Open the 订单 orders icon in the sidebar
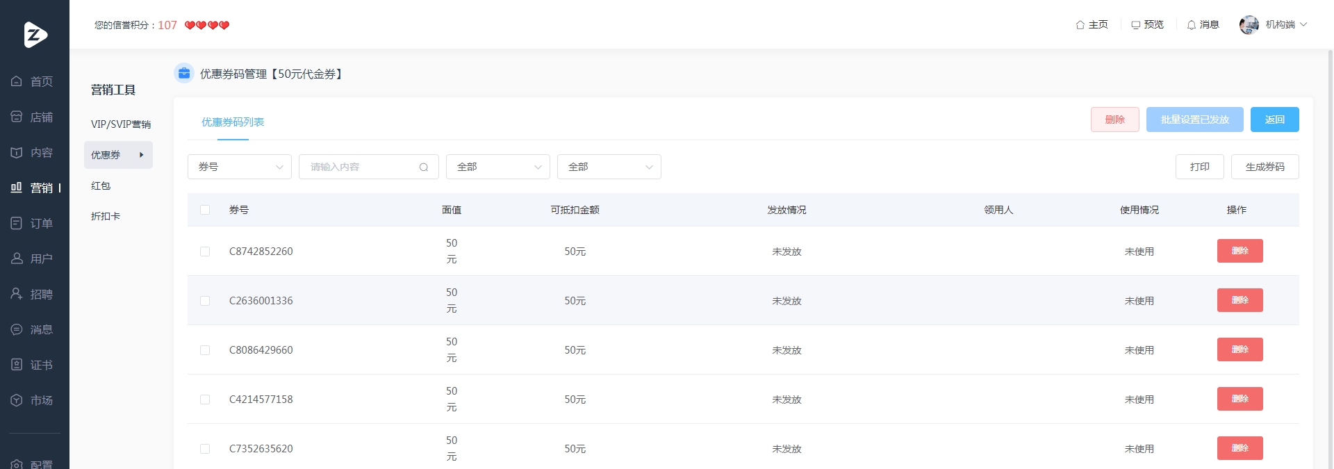The height and width of the screenshot is (469, 1334). [17, 223]
